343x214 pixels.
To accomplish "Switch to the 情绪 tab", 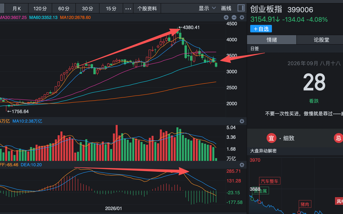I will pos(272,40).
